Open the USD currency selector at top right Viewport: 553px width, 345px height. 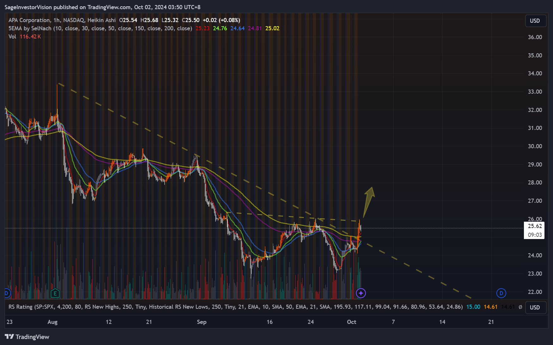(535, 21)
